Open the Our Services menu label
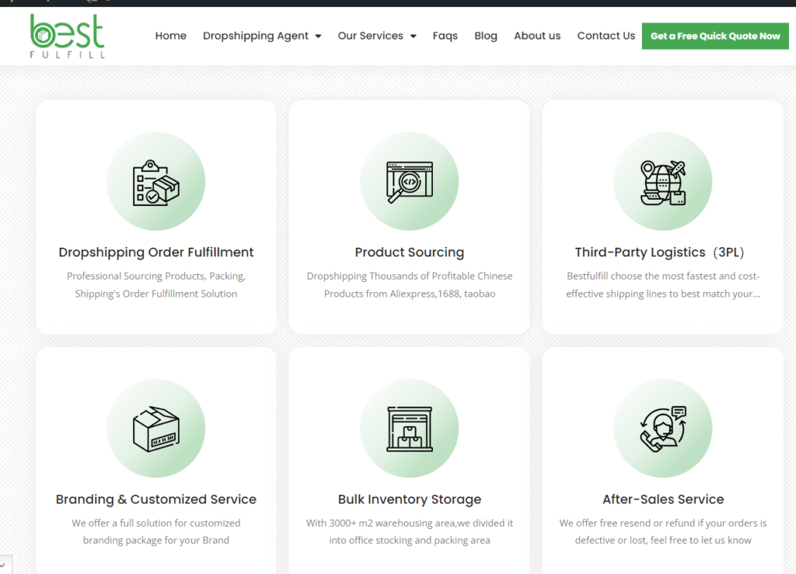 pos(370,36)
